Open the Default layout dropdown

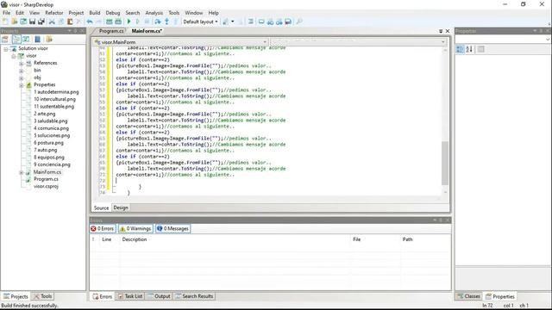[x=200, y=22]
